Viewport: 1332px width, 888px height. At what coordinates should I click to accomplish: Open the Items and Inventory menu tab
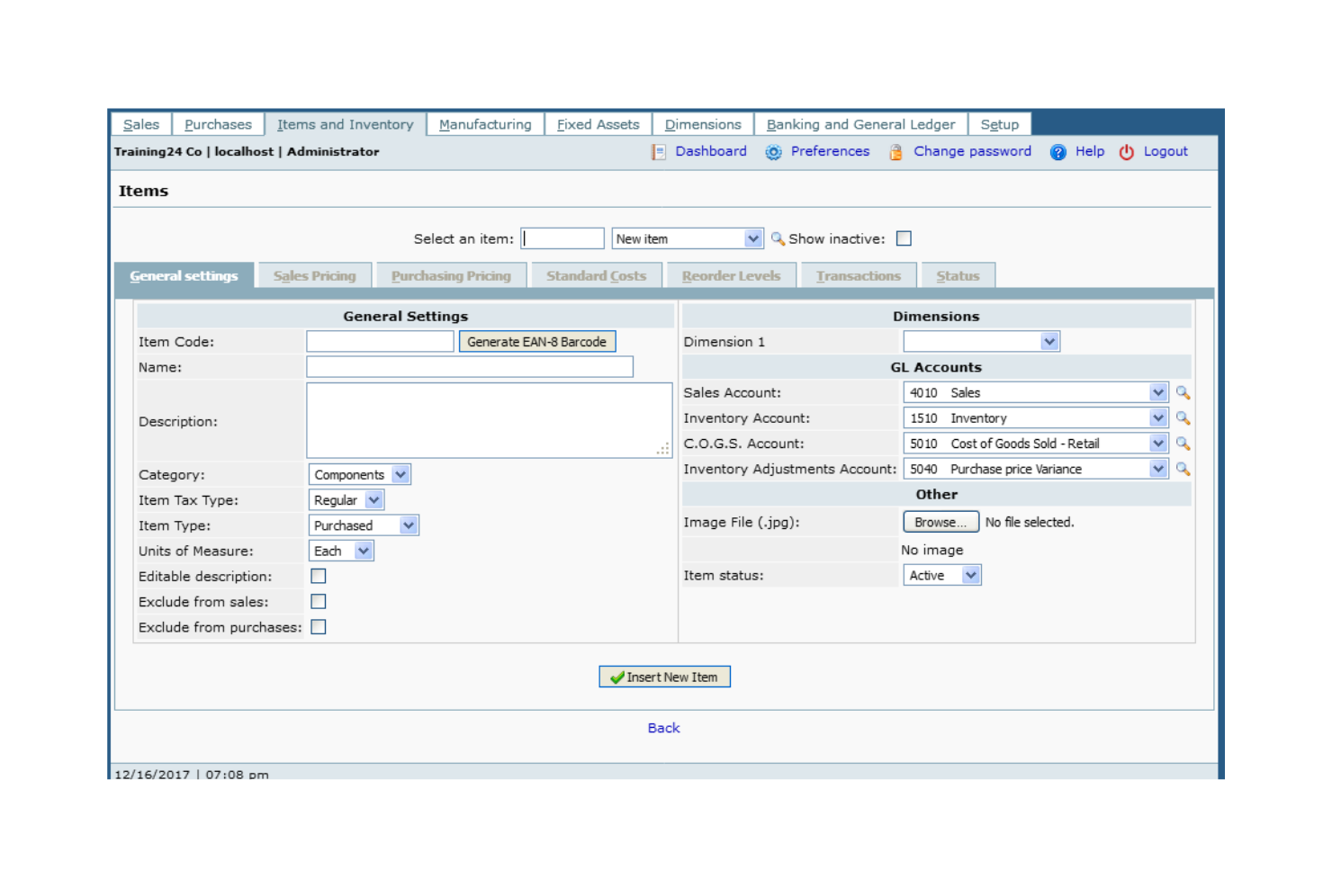[x=346, y=124]
